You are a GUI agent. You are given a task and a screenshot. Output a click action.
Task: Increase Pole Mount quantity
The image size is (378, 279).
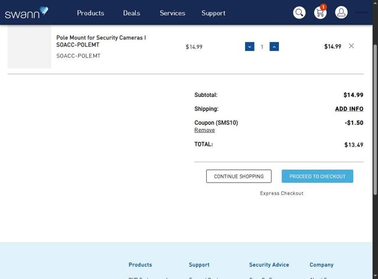[274, 47]
